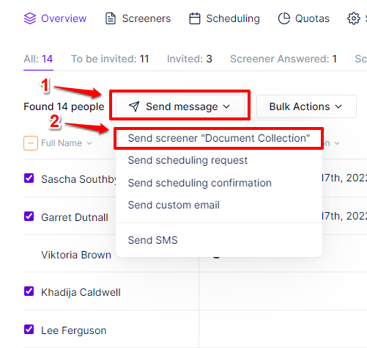The image size is (367, 348).
Task: Open settings via the gear icon
Action: click(354, 18)
